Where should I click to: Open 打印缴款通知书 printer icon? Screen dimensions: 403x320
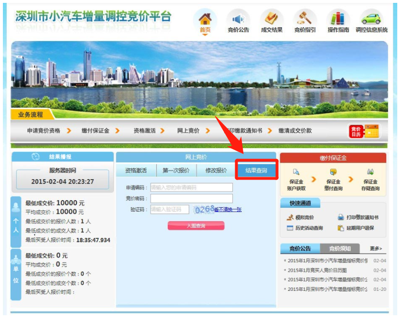341,217
